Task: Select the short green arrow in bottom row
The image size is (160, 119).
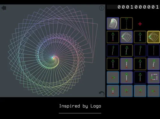Action: [126, 91]
